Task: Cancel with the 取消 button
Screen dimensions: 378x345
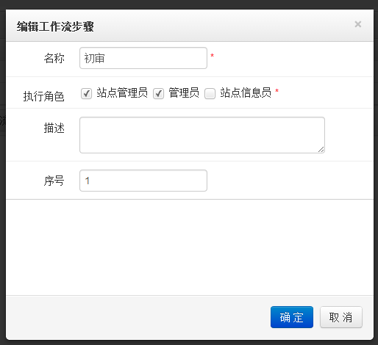Action: pos(341,317)
